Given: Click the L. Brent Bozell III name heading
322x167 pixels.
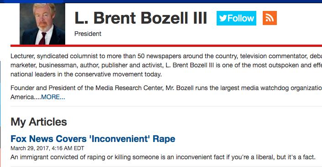Looking at the screenshot, I should point(140,18).
